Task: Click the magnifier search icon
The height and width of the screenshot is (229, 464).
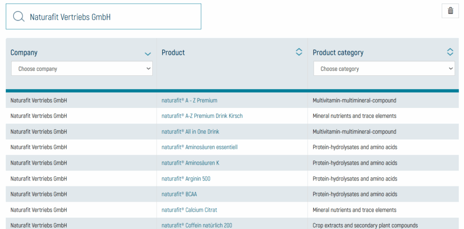Action: [19, 17]
